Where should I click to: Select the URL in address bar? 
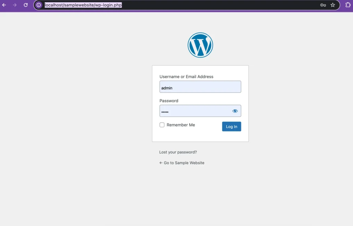click(83, 5)
